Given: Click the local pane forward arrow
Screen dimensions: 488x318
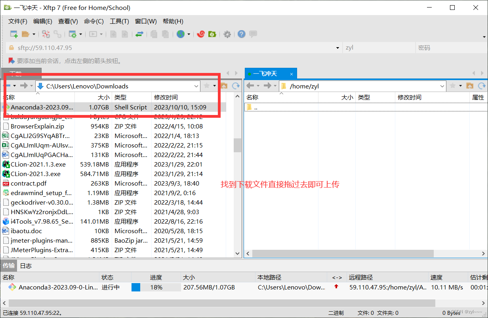Looking at the screenshot, I should pos(24,86).
